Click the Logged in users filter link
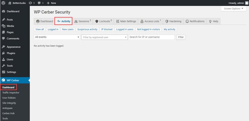 click(x=125, y=29)
